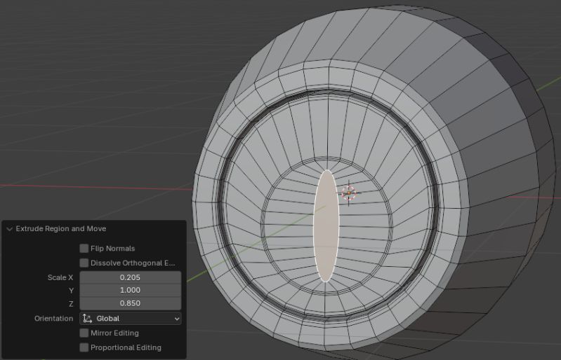This screenshot has width=561, height=360.
Task: Click the Y scale field showing 1.000
Action: point(130,290)
